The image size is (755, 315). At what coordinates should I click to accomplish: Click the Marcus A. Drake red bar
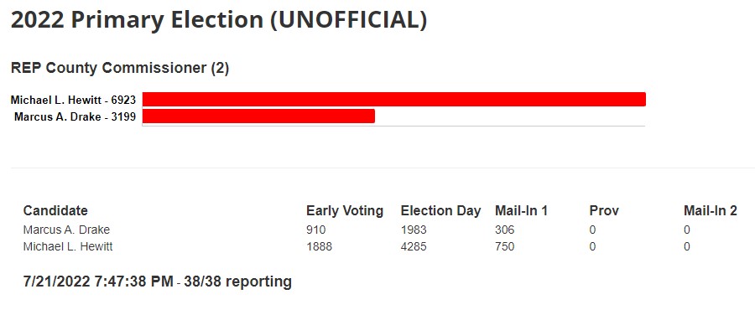coord(258,116)
